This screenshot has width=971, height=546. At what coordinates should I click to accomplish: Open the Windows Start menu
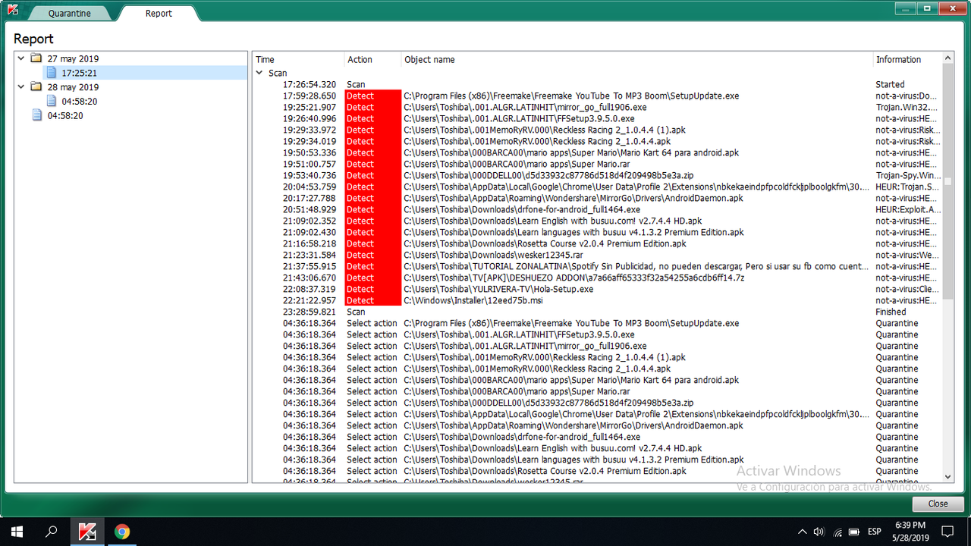point(17,532)
